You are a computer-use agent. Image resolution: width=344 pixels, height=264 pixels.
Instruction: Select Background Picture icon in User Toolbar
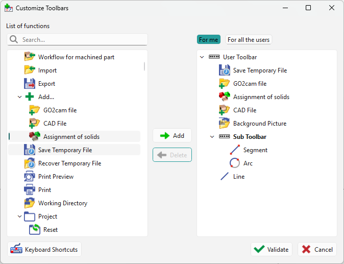click(x=225, y=124)
